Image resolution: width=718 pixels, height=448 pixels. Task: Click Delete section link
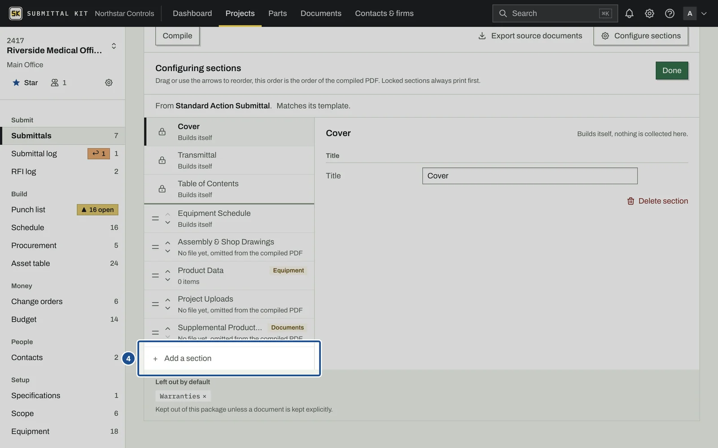tap(657, 201)
